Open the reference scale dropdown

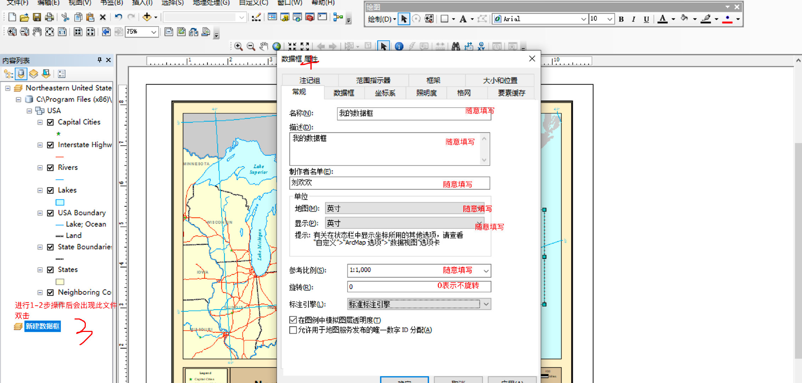pyautogui.click(x=486, y=271)
